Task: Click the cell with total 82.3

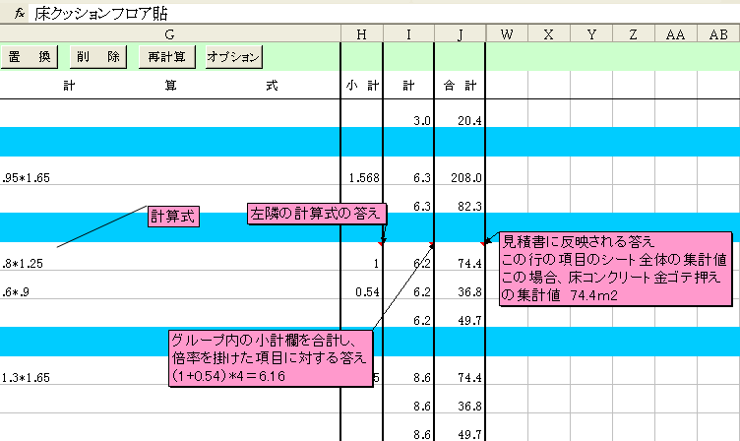Action: click(x=460, y=207)
